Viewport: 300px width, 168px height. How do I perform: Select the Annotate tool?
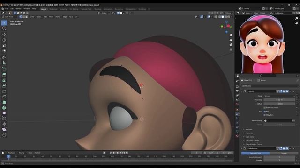[x=4, y=57]
